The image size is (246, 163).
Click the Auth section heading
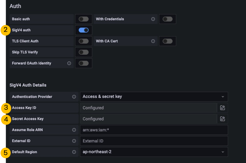[15, 6]
